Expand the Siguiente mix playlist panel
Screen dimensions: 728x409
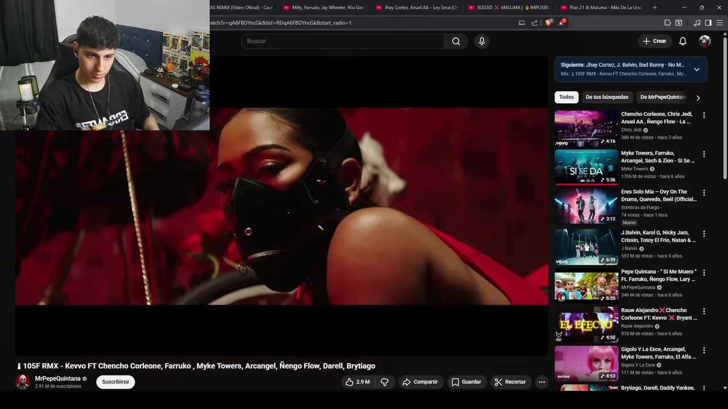click(x=697, y=69)
